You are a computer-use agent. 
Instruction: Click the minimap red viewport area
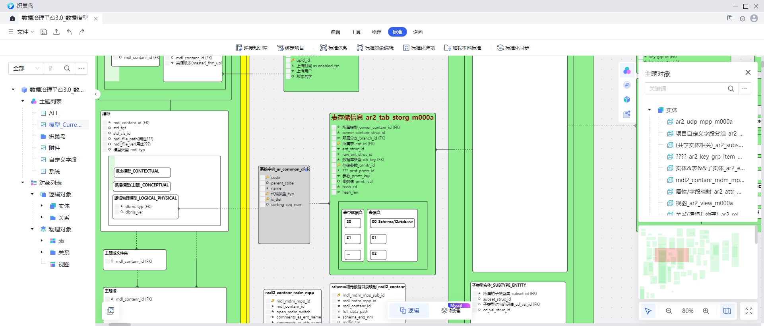671,255
